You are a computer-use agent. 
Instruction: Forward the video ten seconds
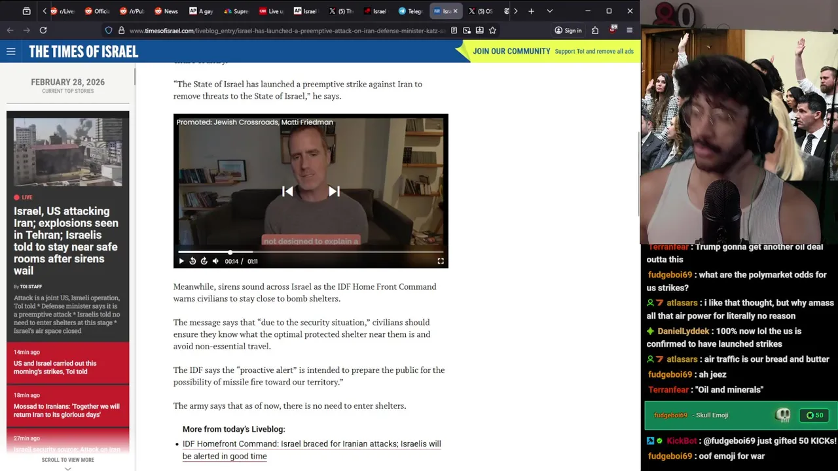tap(204, 261)
